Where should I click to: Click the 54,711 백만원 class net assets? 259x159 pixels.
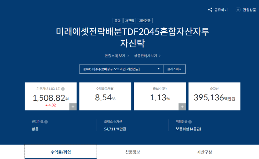(x=115, y=129)
